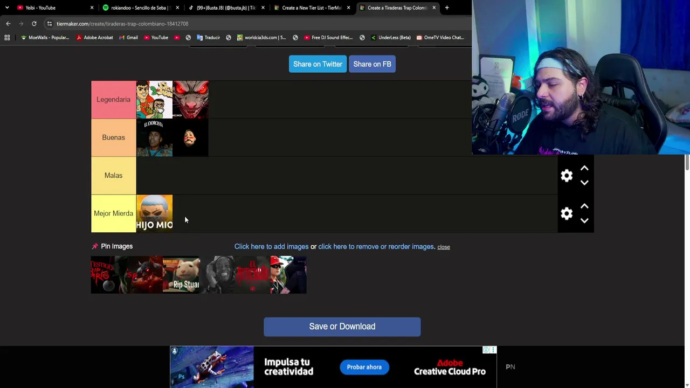Close the rokiandoo Spotify tab

pos(177,8)
